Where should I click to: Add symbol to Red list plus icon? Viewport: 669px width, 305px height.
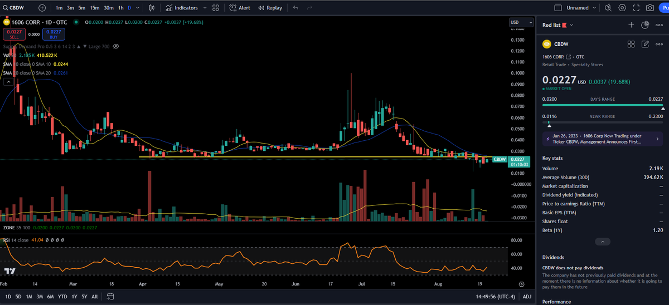(631, 25)
